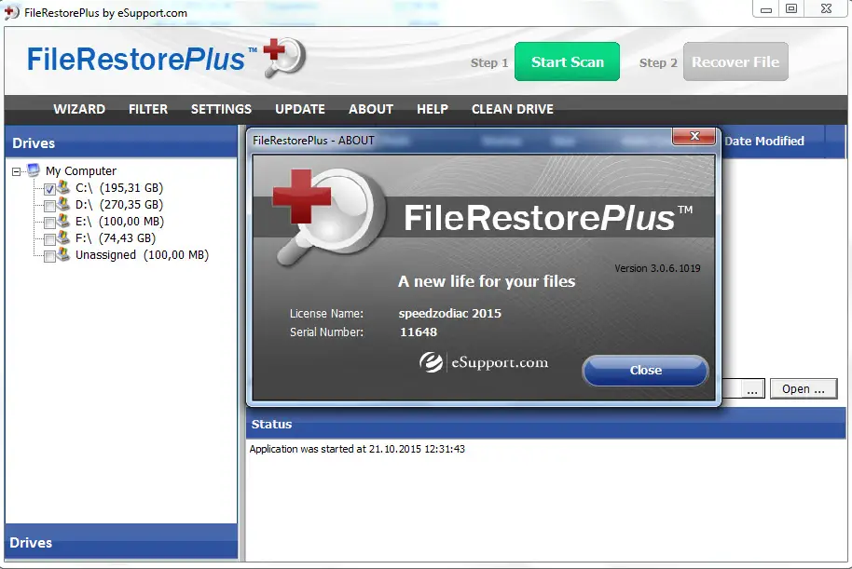
Task: Collapse the My Computer tree node
Action: (16, 171)
